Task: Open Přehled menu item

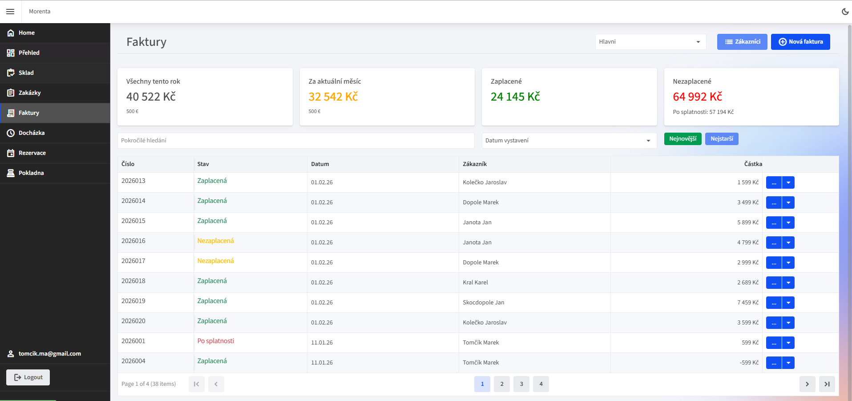Action: coord(29,53)
